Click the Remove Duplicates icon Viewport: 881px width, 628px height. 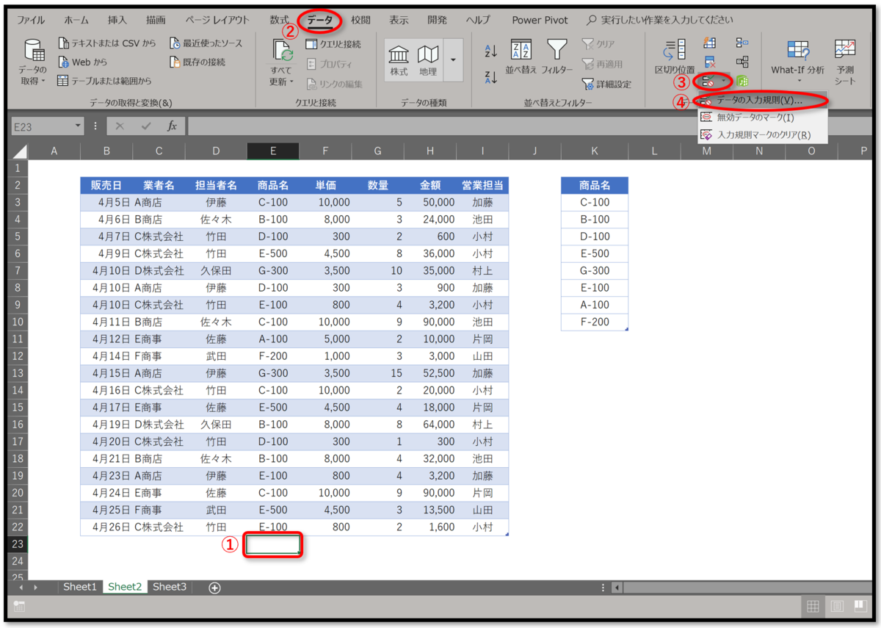point(709,62)
